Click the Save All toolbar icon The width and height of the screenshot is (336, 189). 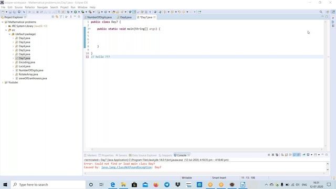pyautogui.click(x=14, y=12)
